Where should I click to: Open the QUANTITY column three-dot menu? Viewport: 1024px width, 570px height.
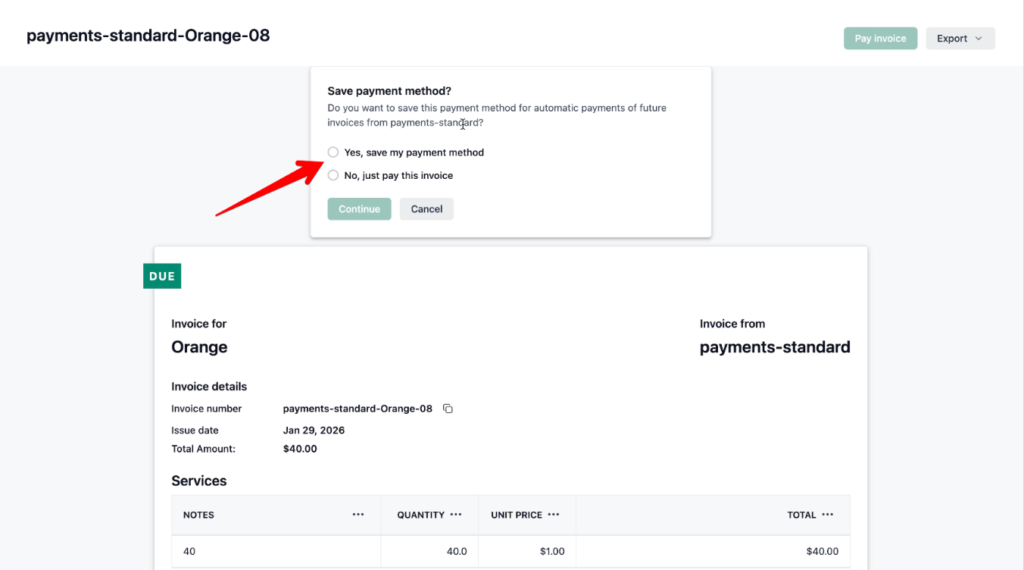point(456,515)
